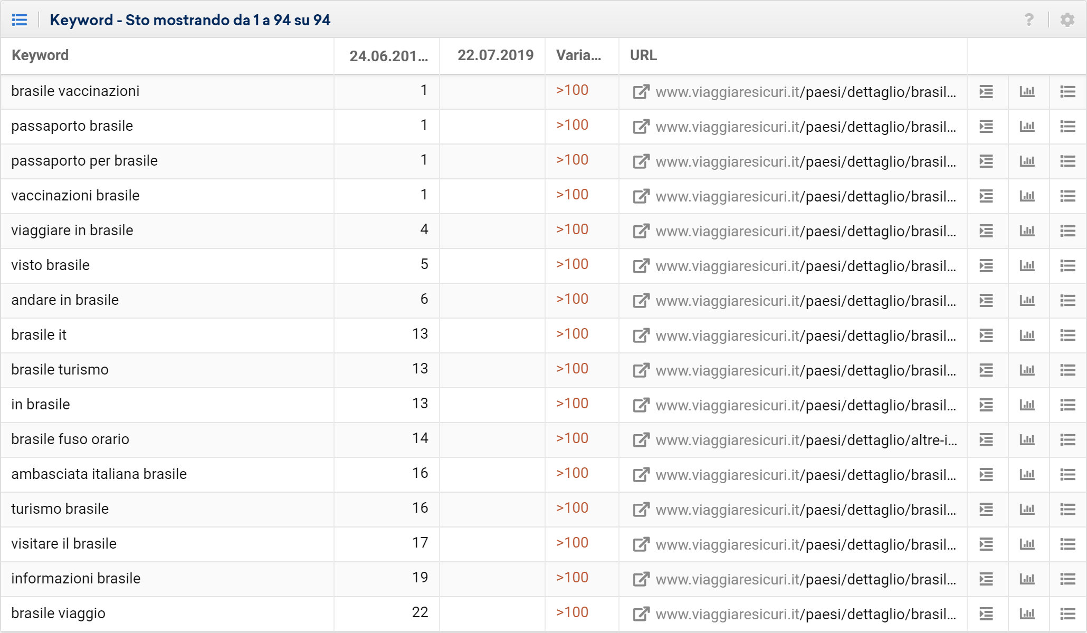Open SERP indented-list icon for vaccinazioni brasile
Viewport: 1087px width, 633px height.
(986, 196)
